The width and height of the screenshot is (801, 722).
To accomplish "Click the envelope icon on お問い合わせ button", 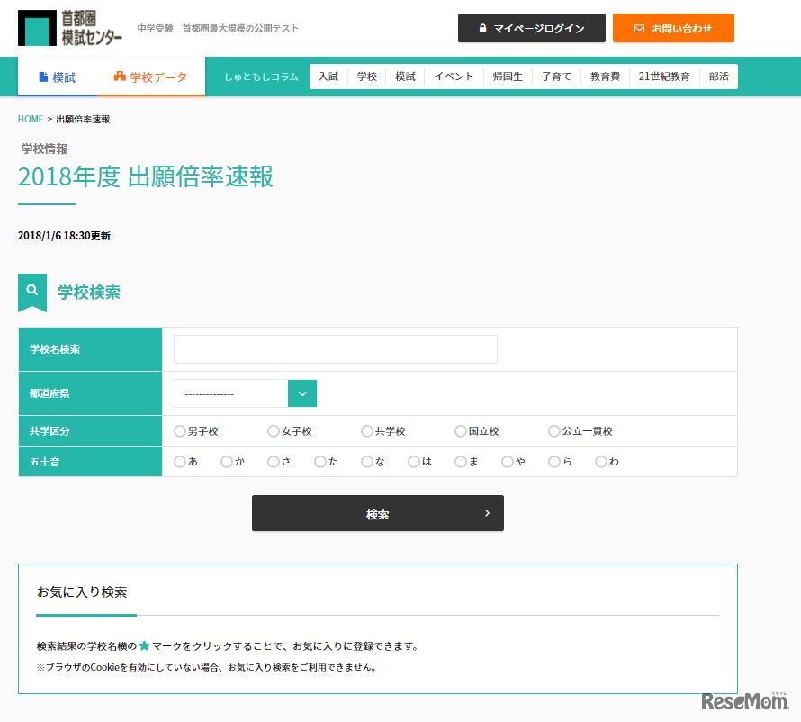I will coord(639,28).
